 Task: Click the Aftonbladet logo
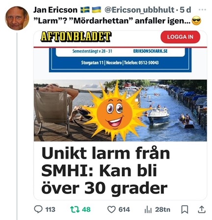tap(76, 36)
